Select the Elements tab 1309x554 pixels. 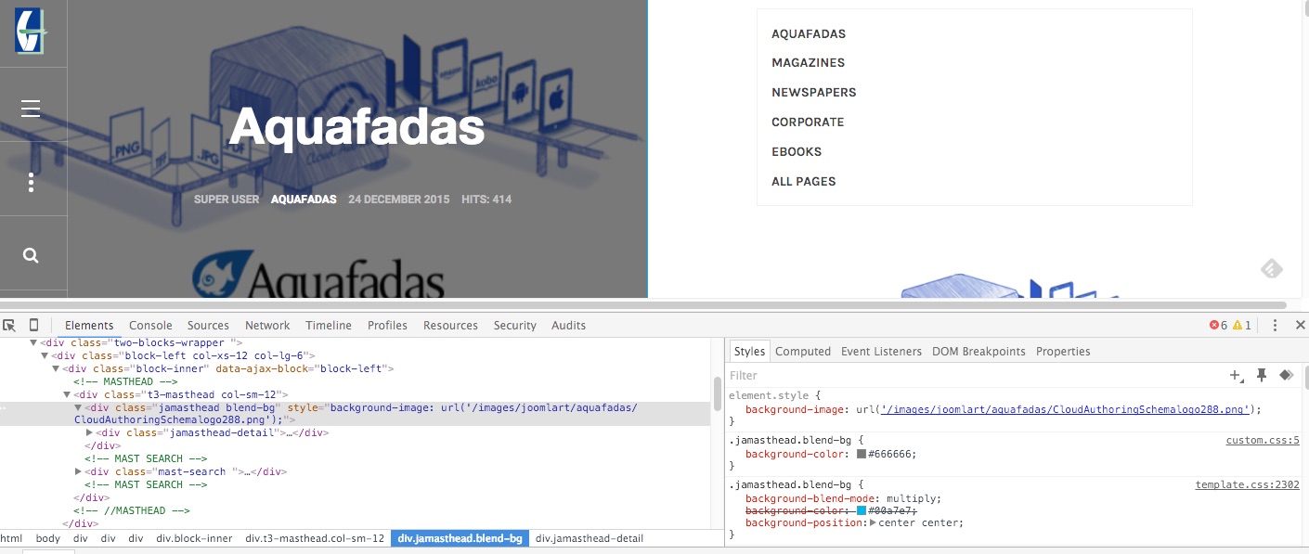[89, 325]
